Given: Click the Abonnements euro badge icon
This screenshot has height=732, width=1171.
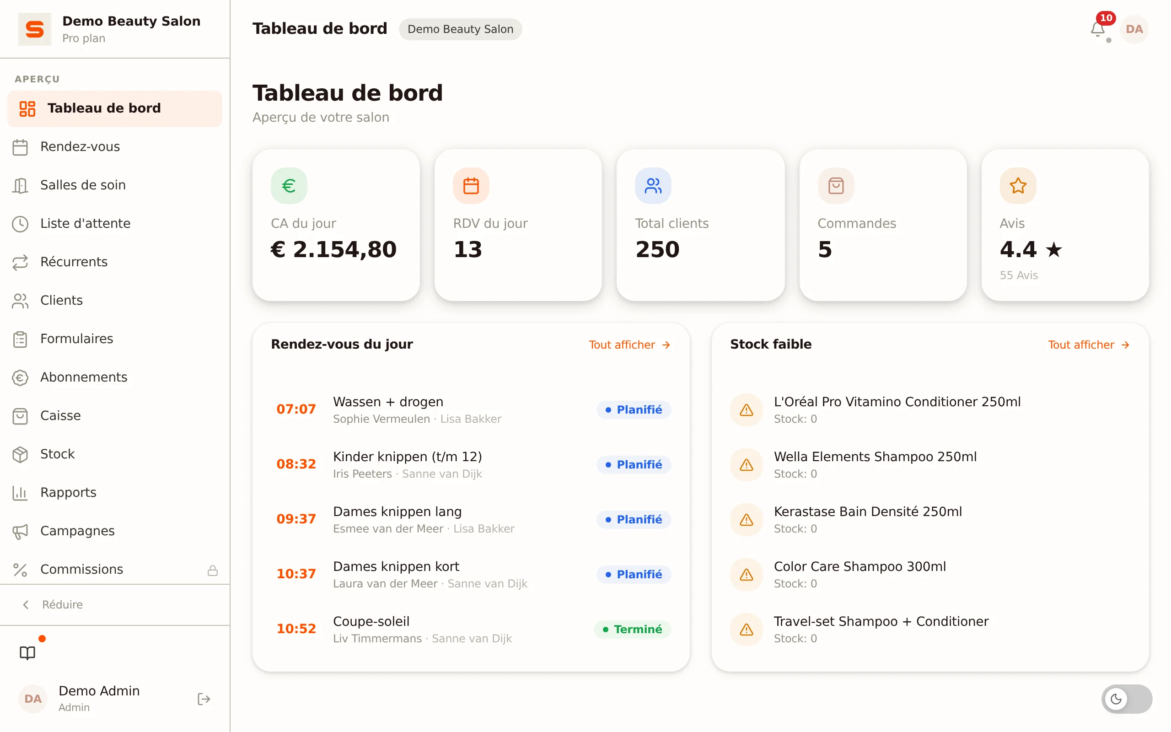Looking at the screenshot, I should click(20, 377).
